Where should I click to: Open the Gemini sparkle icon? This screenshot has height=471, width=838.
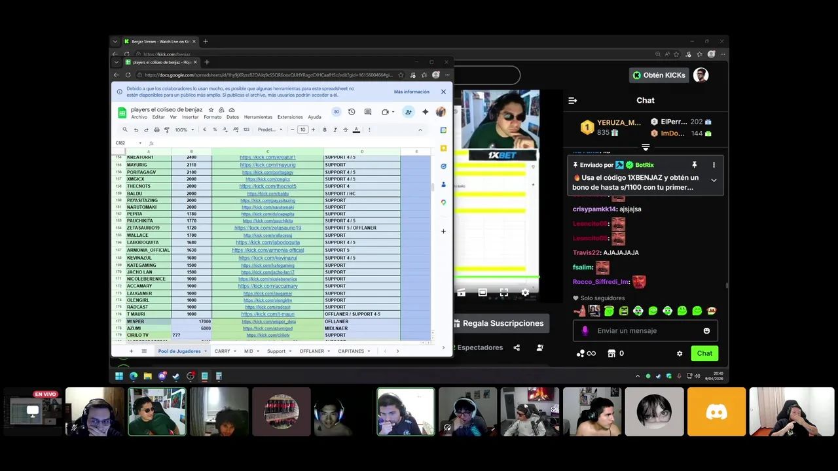click(x=425, y=112)
